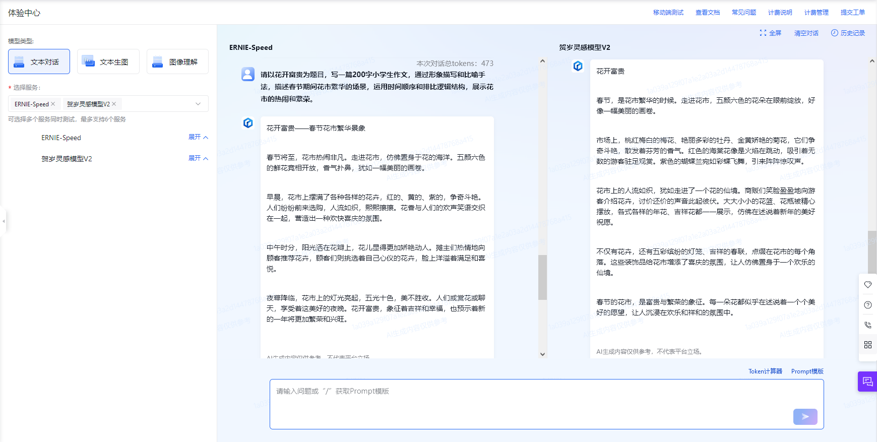Open 移动端测试 link

coord(668,13)
